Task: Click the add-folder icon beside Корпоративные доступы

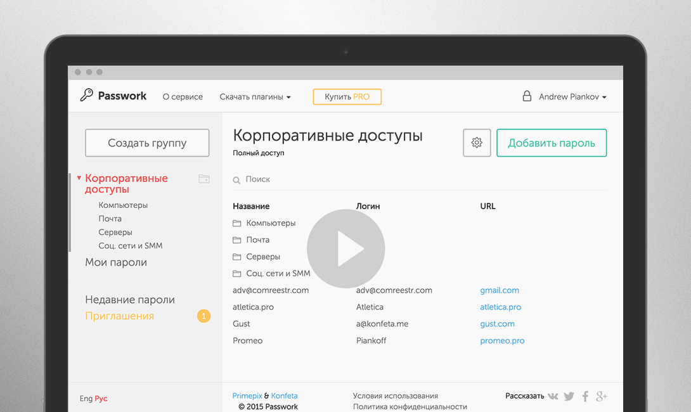Action: click(204, 179)
